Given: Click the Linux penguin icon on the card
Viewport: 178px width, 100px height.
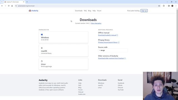Looking at the screenshot, I should (x=42, y=61).
